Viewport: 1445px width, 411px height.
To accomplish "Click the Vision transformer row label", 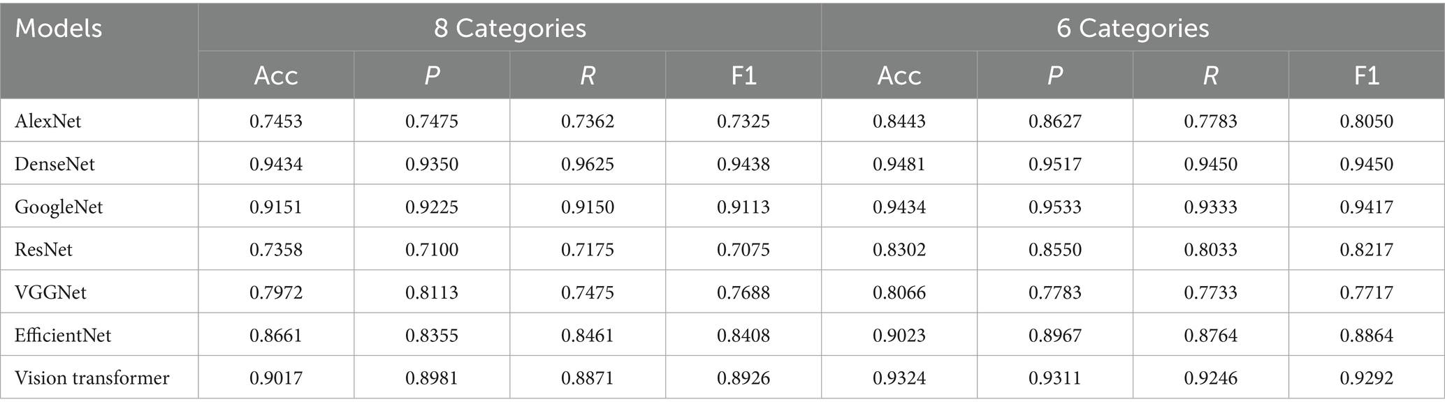I will coord(92,378).
